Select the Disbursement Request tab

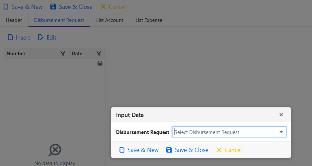click(59, 20)
